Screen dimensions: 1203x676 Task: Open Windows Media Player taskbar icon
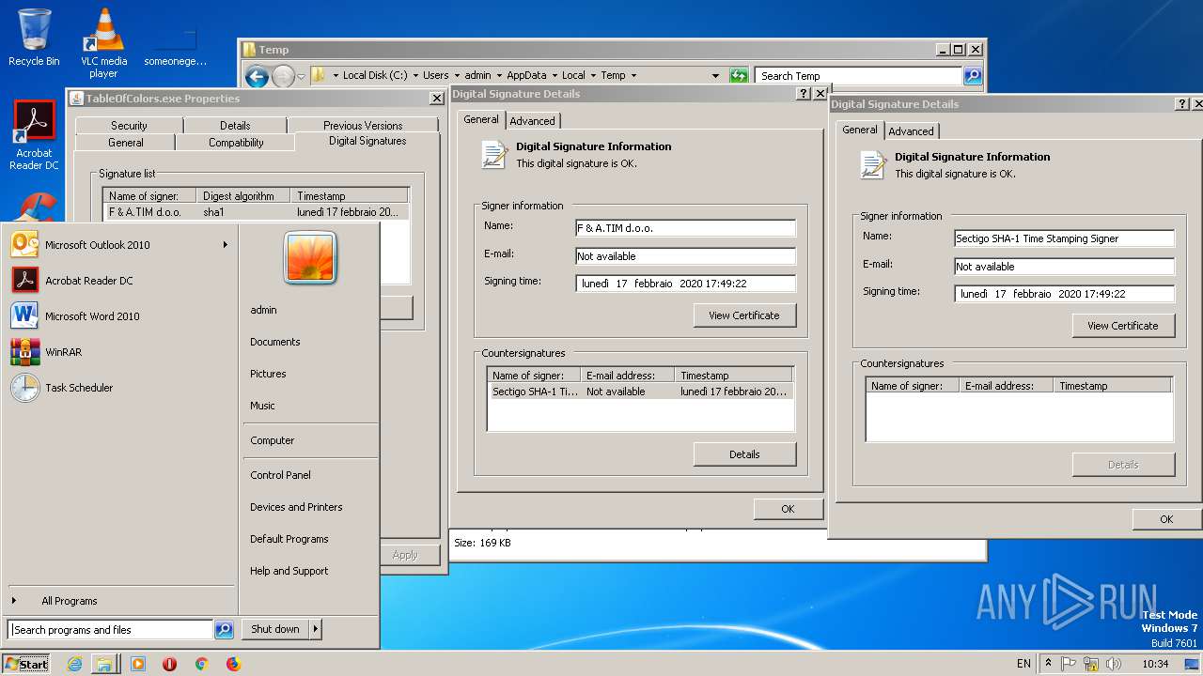point(138,664)
